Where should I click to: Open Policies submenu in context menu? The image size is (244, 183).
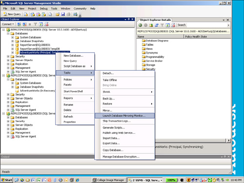(x=75, y=80)
